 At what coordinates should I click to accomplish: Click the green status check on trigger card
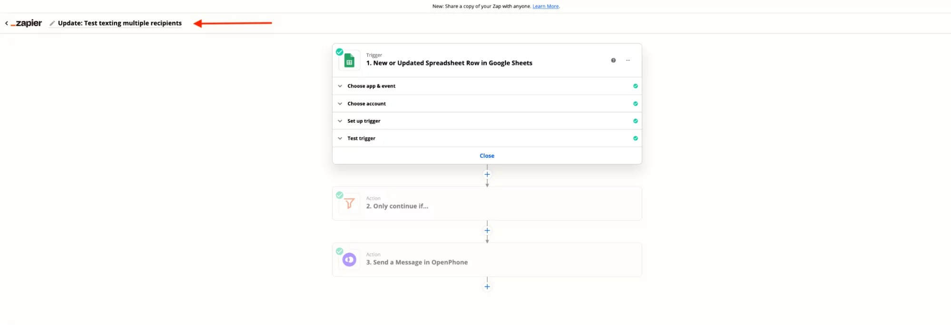click(x=339, y=52)
